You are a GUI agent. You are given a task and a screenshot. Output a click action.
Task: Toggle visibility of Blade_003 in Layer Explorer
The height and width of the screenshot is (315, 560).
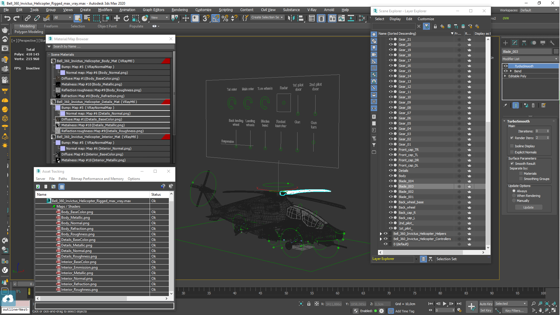click(391, 186)
